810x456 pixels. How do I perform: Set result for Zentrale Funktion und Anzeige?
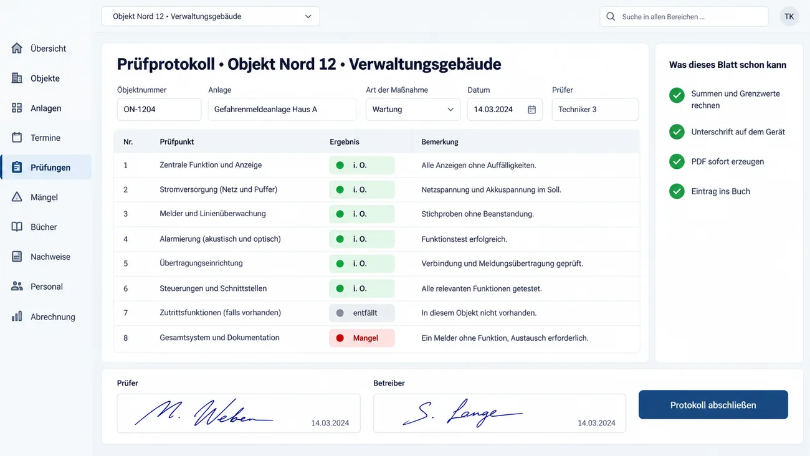pos(361,165)
